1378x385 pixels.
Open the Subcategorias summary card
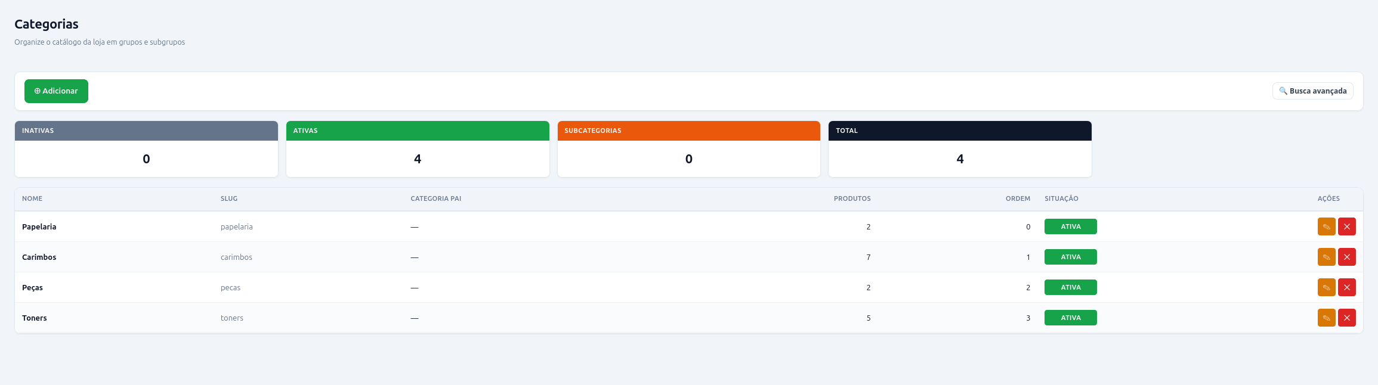pyautogui.click(x=689, y=149)
